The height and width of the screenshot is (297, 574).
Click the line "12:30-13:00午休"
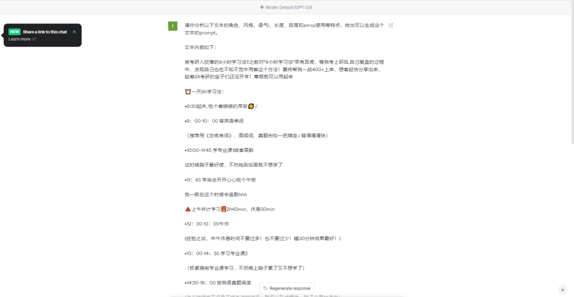[207, 224]
